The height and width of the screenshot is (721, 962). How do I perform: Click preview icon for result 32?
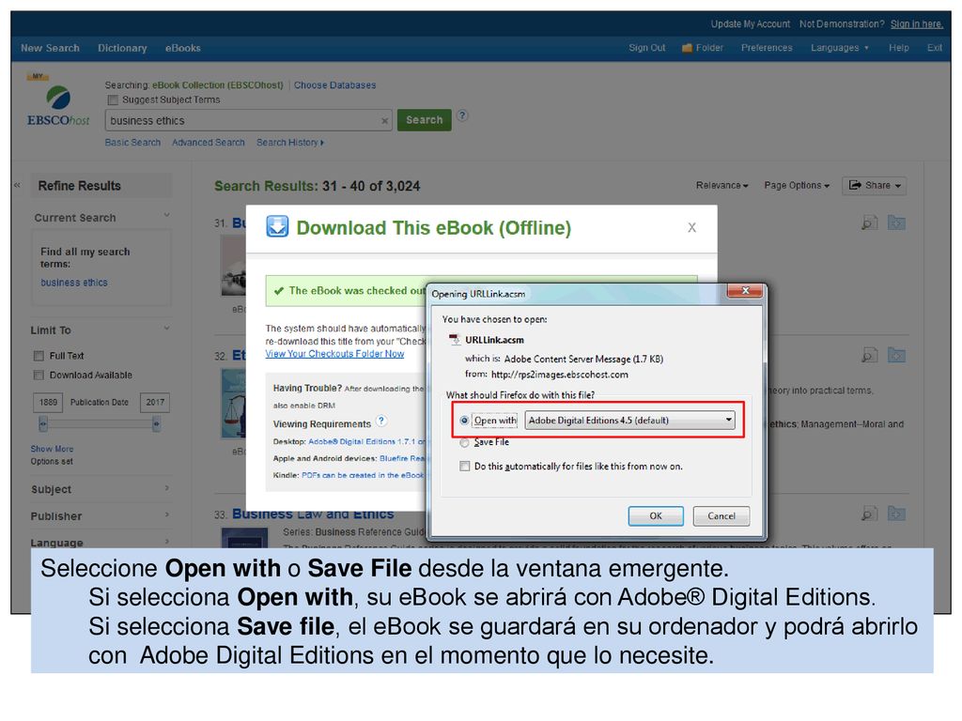[869, 355]
